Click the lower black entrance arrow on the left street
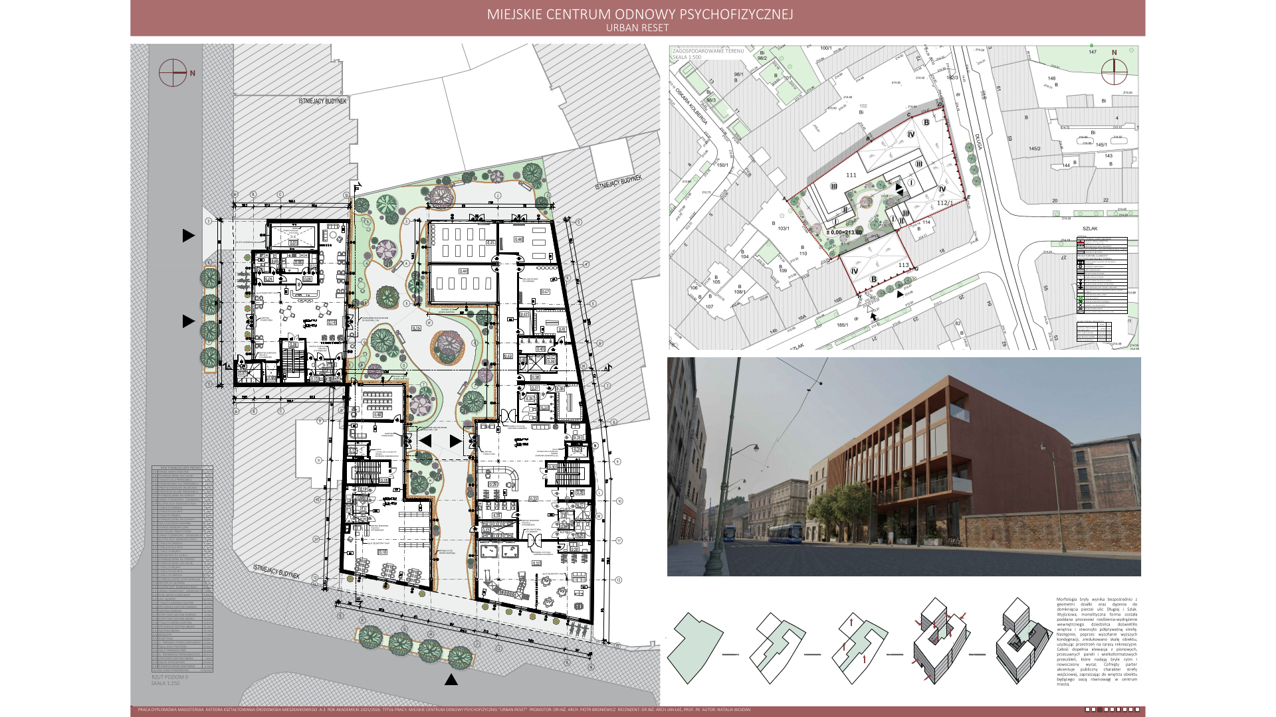The image size is (1276, 717). [x=189, y=321]
